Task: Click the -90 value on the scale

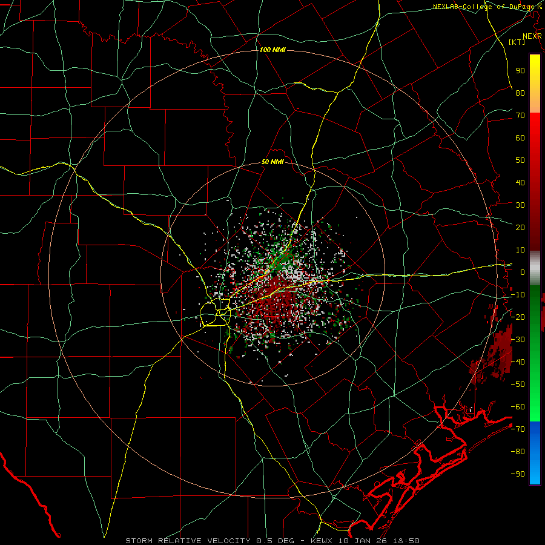Action: pos(518,474)
